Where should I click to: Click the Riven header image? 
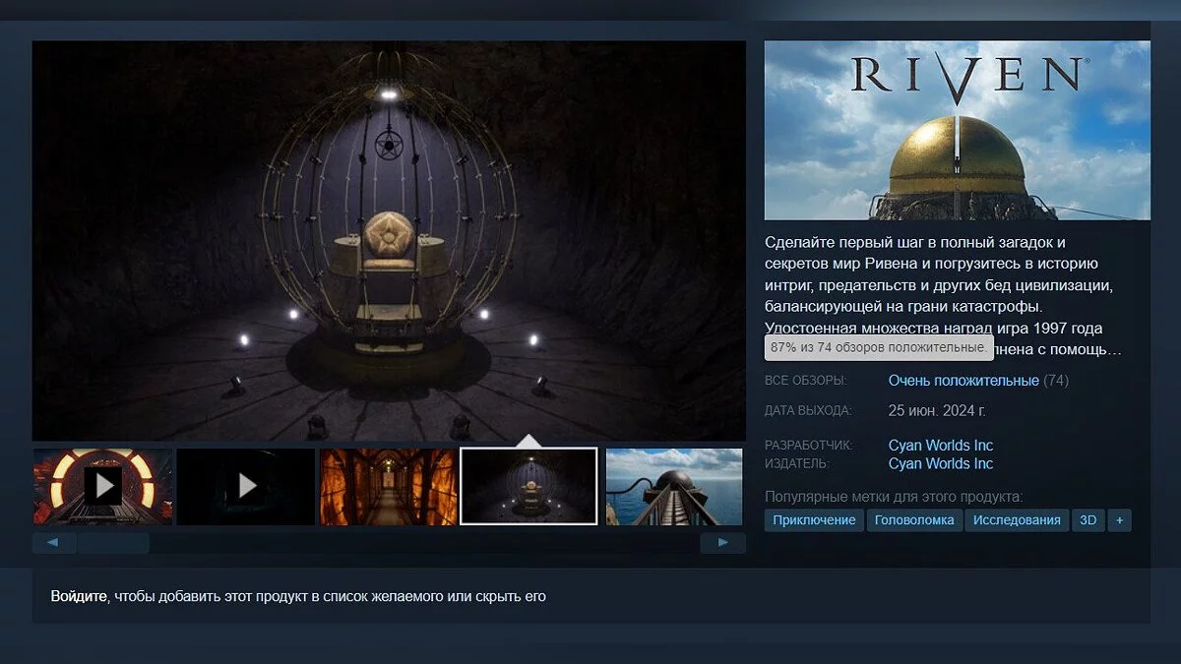click(x=958, y=130)
